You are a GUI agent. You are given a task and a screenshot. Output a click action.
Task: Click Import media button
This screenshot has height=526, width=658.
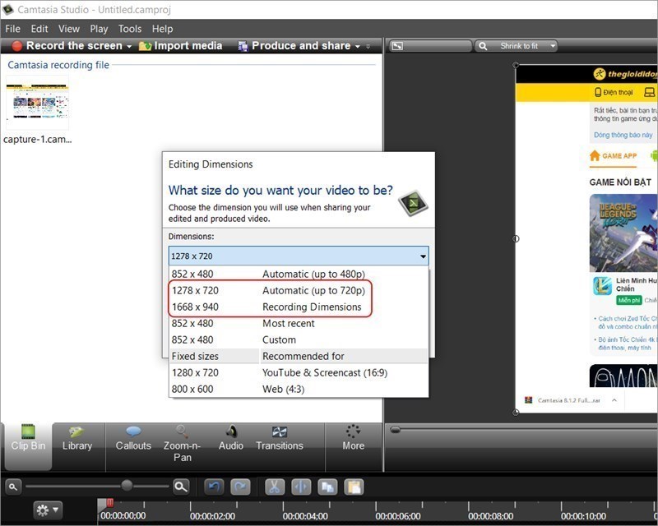pos(180,46)
